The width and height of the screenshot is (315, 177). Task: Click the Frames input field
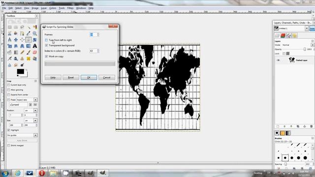tap(93, 34)
